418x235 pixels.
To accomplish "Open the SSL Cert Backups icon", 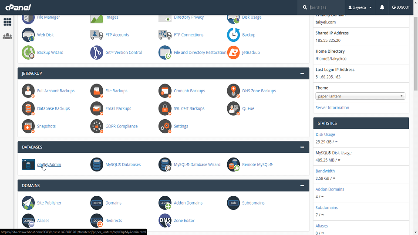I will [165, 108].
